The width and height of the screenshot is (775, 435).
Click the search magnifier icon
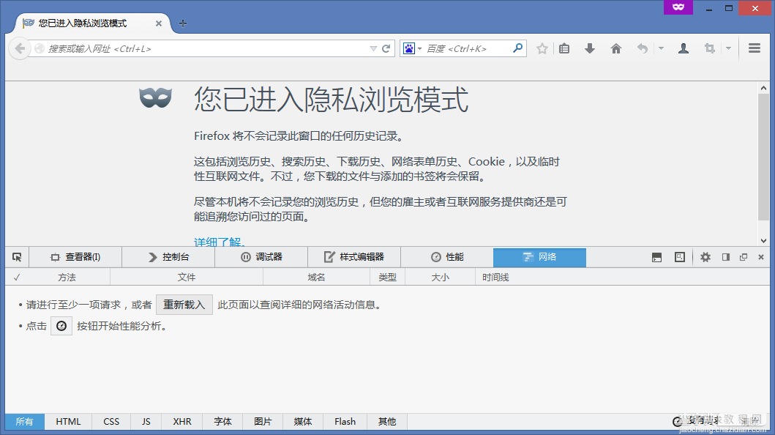[x=517, y=48]
